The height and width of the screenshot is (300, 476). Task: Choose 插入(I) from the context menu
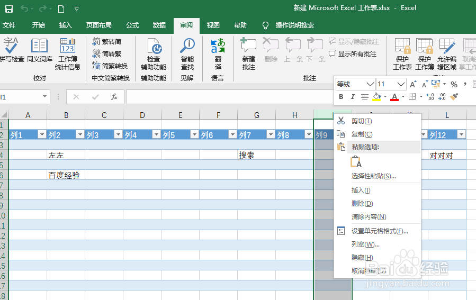(378, 190)
